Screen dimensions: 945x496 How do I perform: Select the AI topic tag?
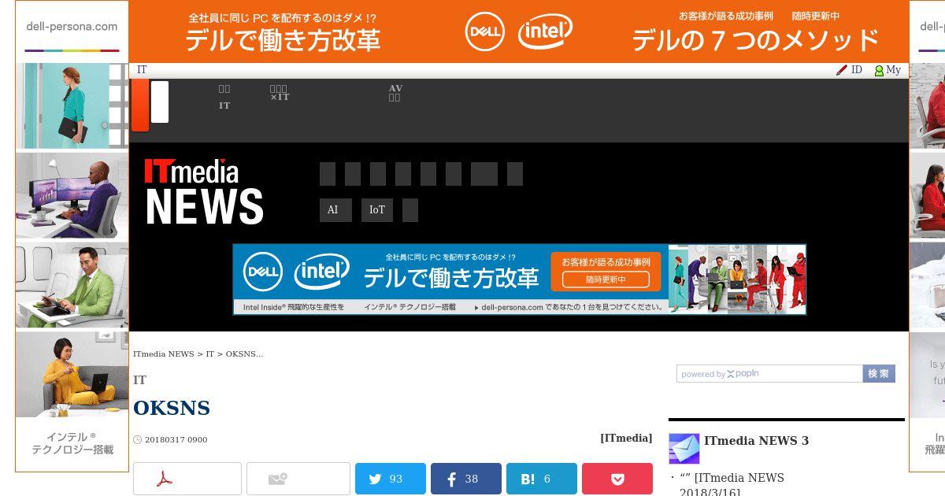[x=335, y=210]
